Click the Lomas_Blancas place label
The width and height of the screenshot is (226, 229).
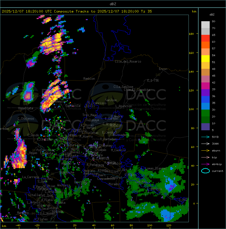156,168
